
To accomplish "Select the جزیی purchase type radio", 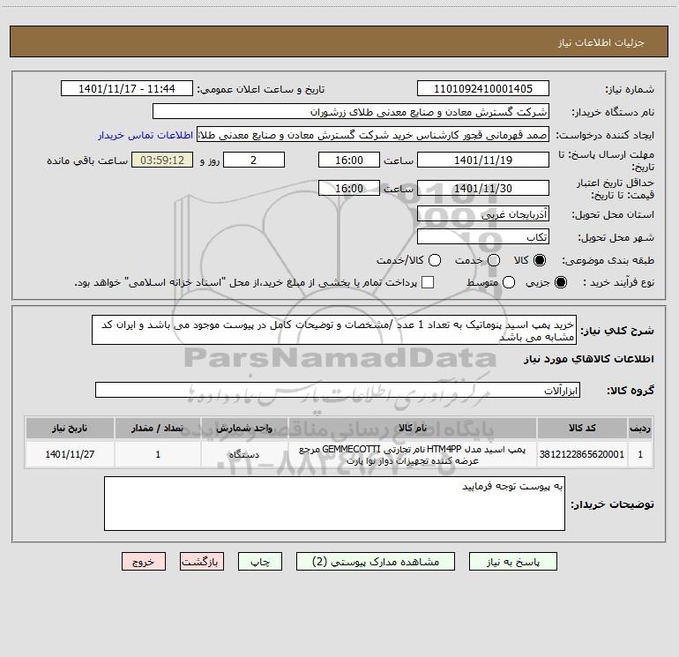I will [x=560, y=282].
